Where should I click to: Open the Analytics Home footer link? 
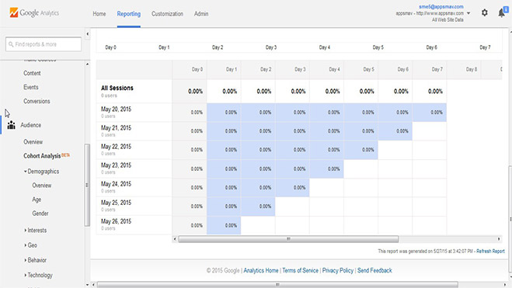coord(261,270)
